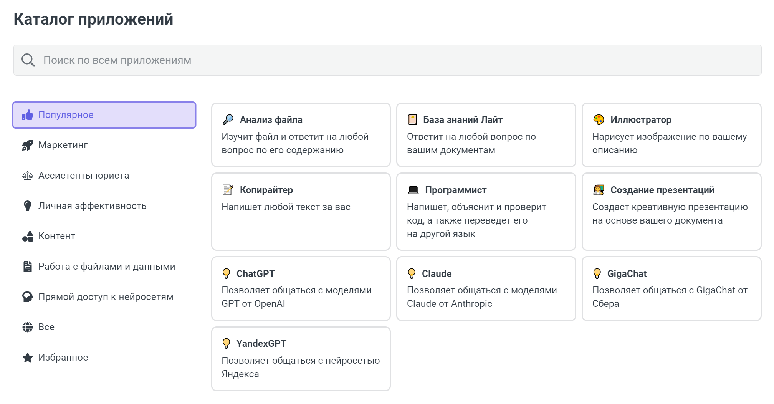Open the YandexGPT app card
774x404 pixels.
[x=301, y=359]
